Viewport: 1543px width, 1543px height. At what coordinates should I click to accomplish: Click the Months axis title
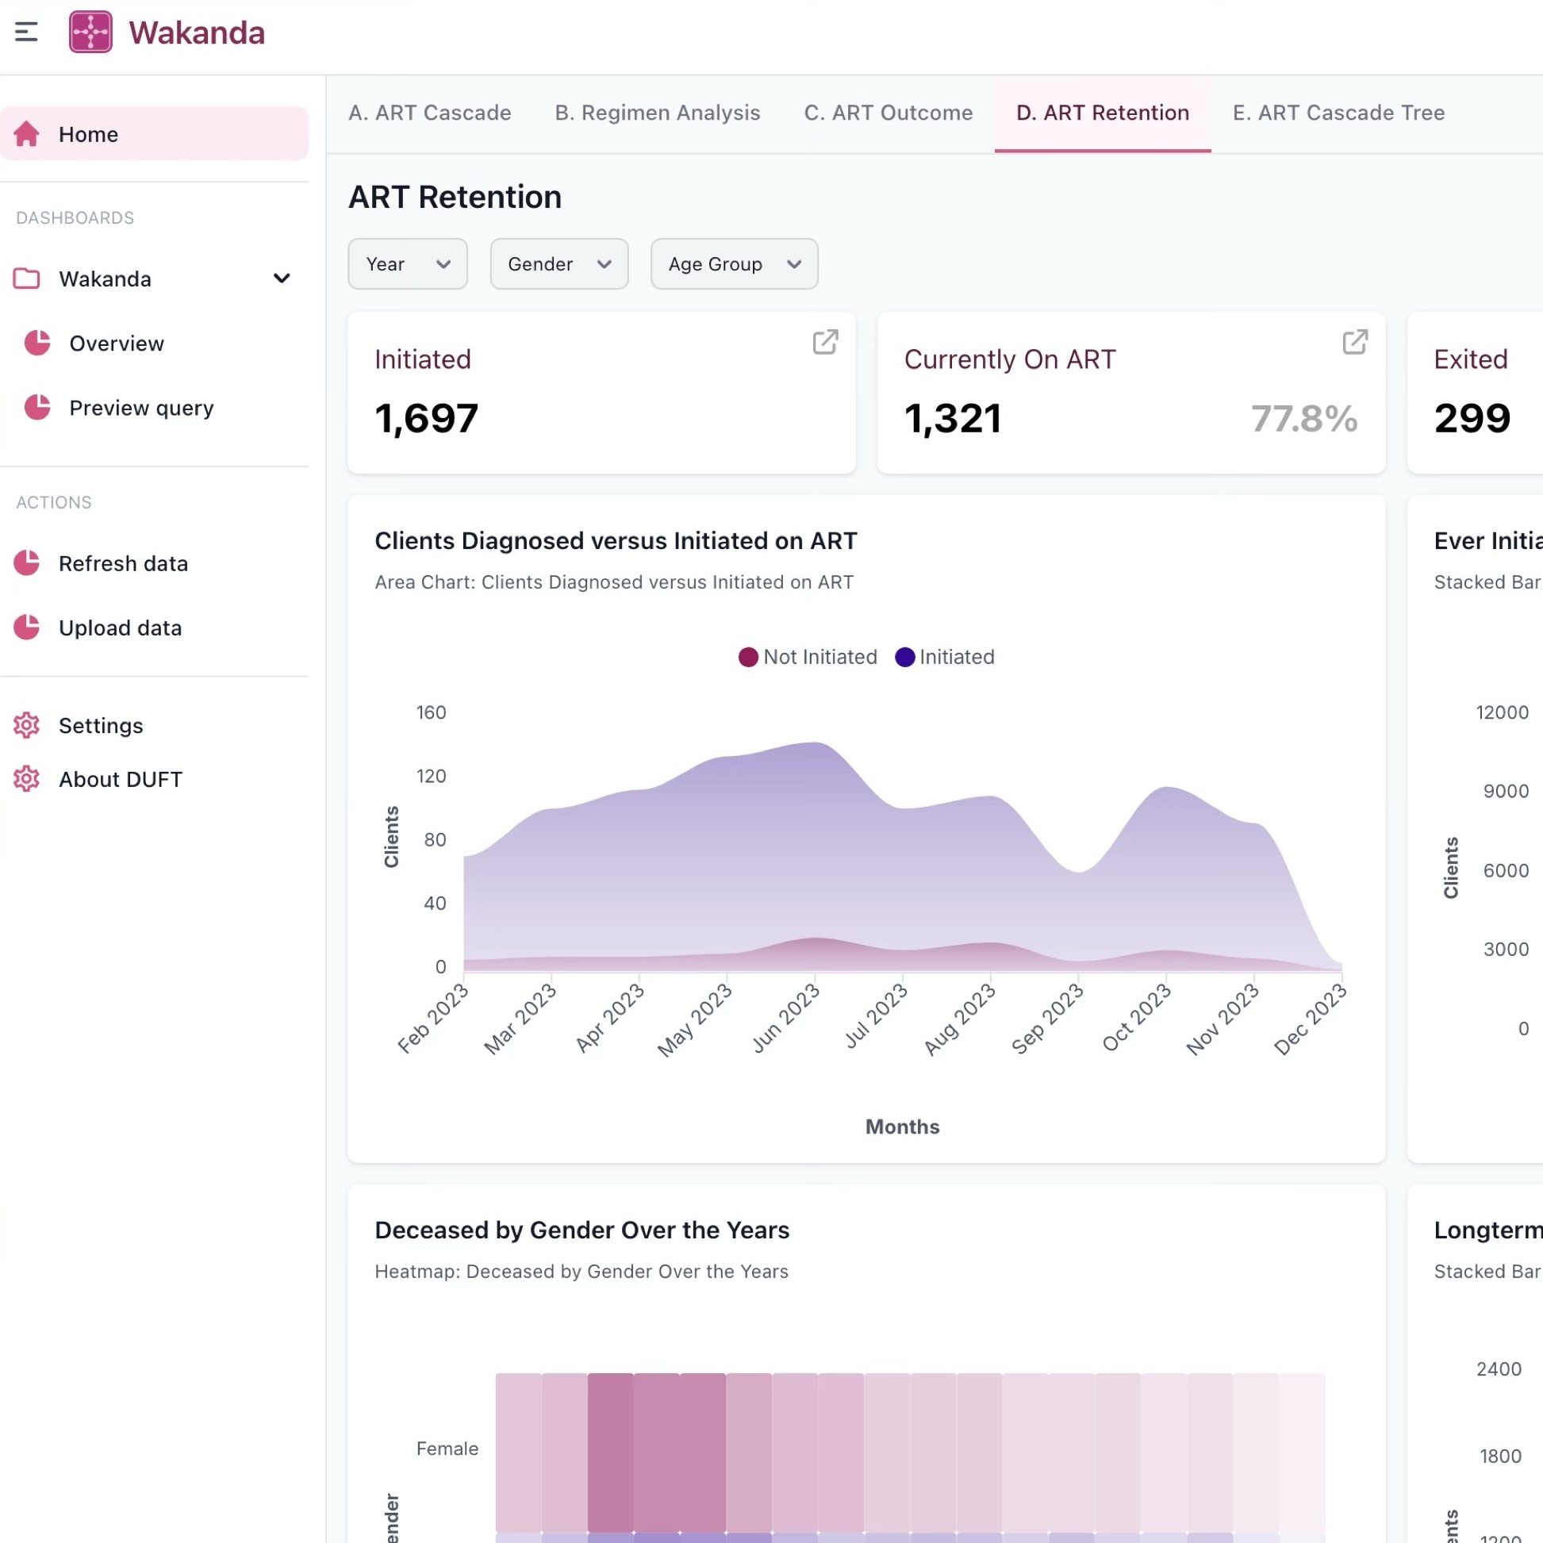pos(903,1126)
